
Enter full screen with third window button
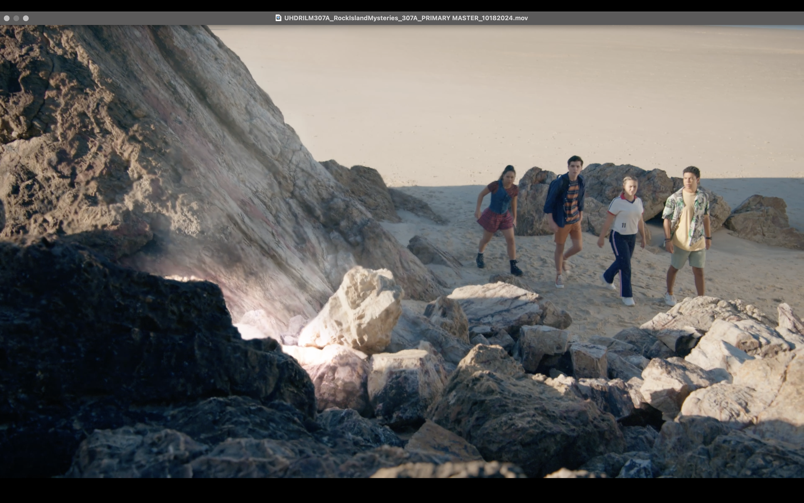tap(26, 18)
